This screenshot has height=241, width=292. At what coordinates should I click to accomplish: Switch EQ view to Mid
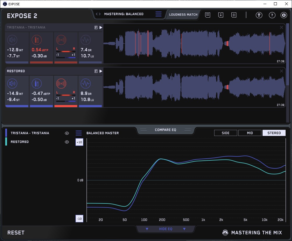pyautogui.click(x=250, y=133)
